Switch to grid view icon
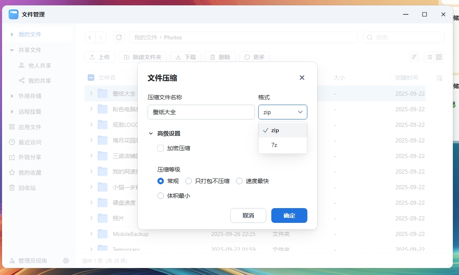 coord(439,57)
